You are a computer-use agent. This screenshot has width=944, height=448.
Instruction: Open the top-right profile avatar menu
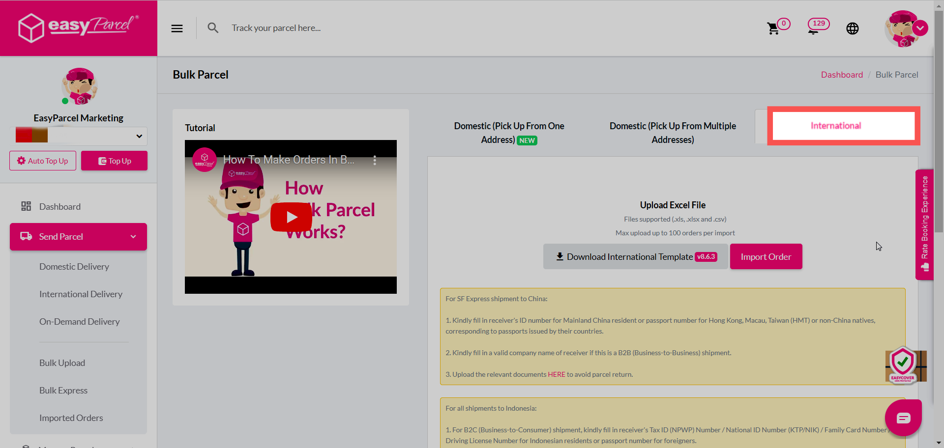[x=906, y=28]
